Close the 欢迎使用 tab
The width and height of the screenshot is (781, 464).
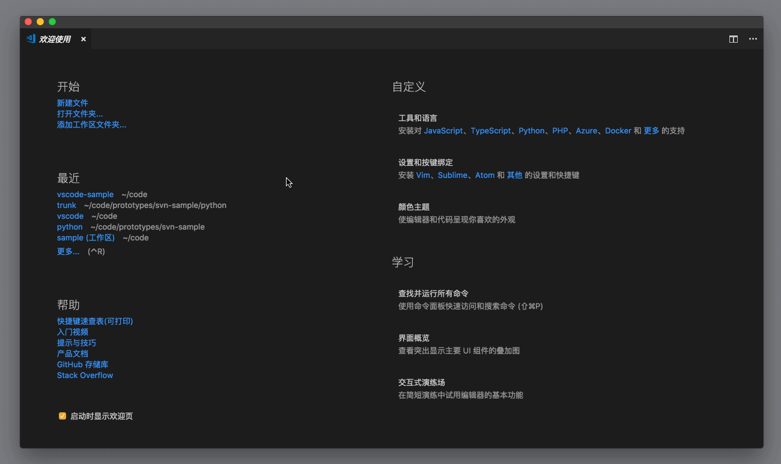click(84, 39)
